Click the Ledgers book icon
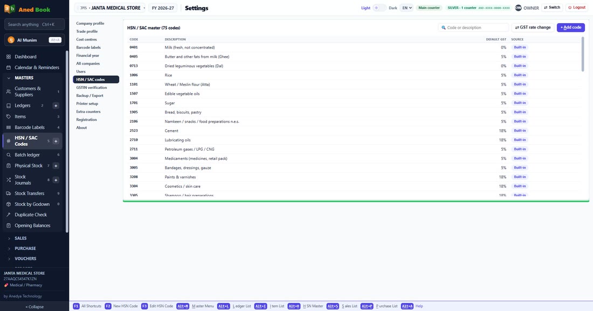 (x=9, y=105)
